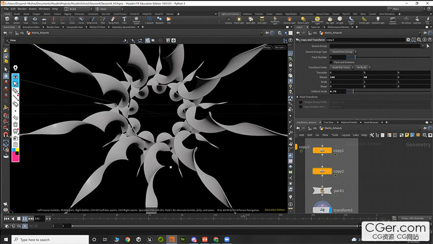
Task: Open the Assets menu
Action: click(x=32, y=9)
